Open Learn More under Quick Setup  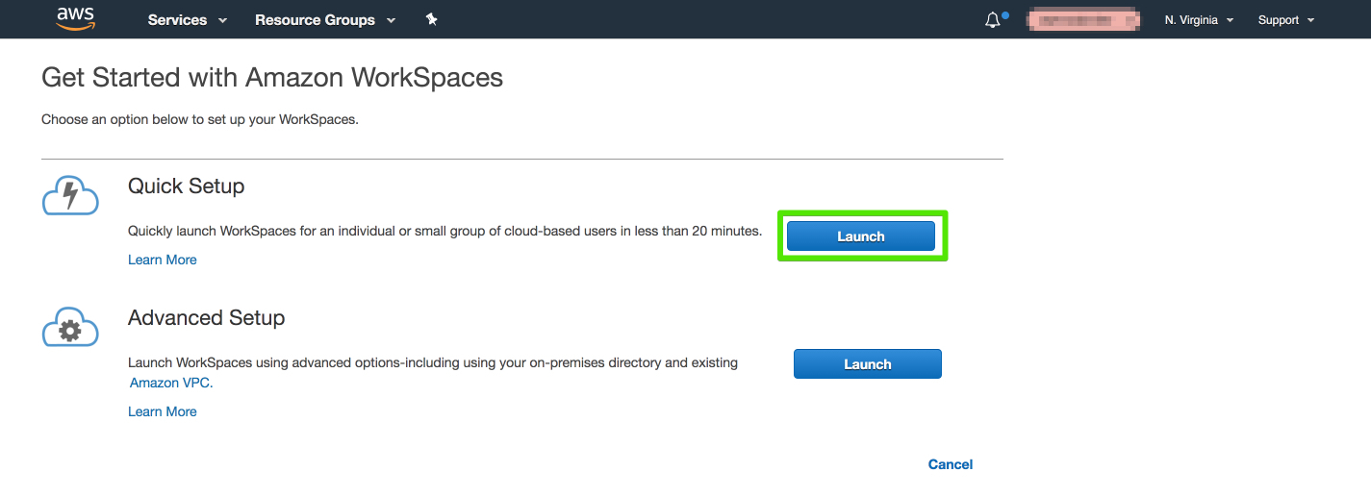coord(163,260)
